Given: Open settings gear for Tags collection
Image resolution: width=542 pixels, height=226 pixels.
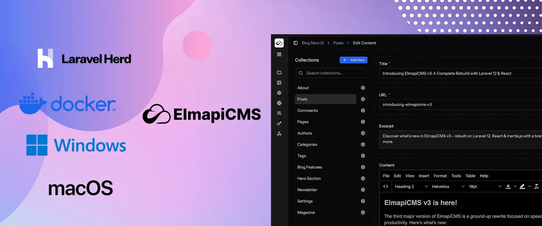Looking at the screenshot, I should click(363, 156).
